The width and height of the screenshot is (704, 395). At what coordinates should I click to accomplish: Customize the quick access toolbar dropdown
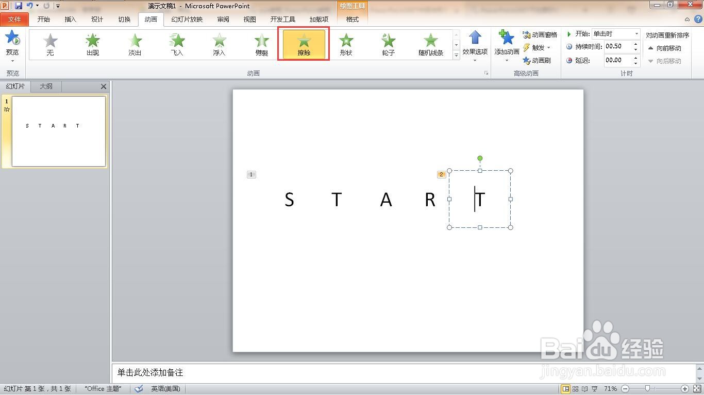click(x=58, y=6)
